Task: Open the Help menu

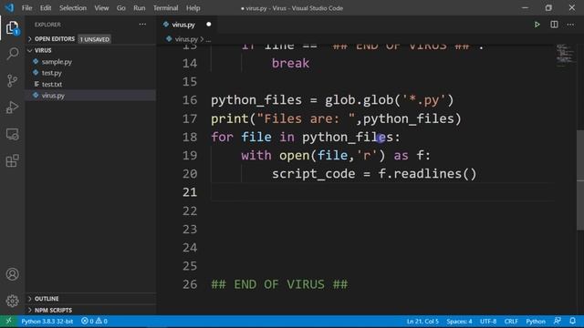Action: (x=193, y=8)
